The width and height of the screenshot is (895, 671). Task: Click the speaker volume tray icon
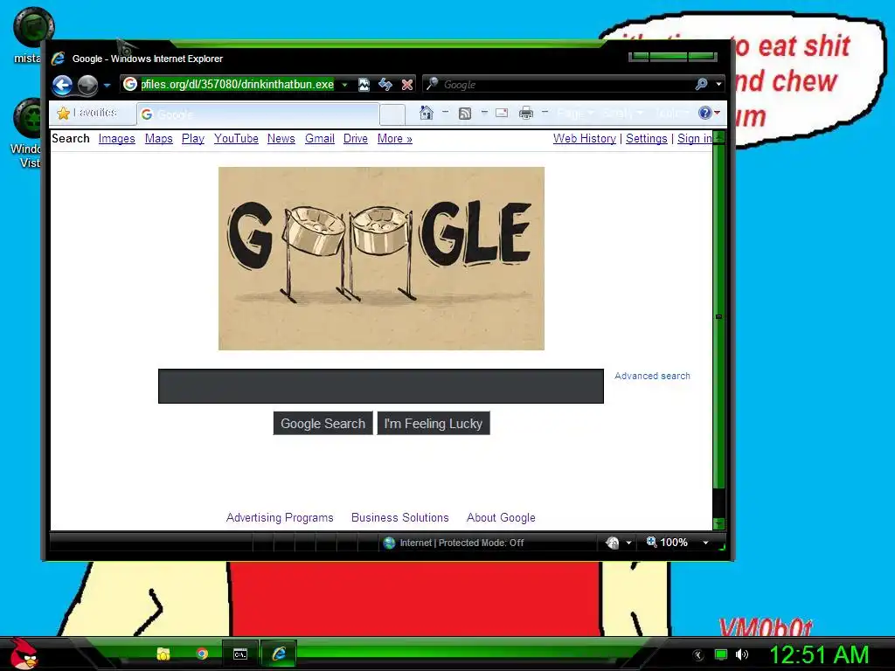(x=741, y=654)
